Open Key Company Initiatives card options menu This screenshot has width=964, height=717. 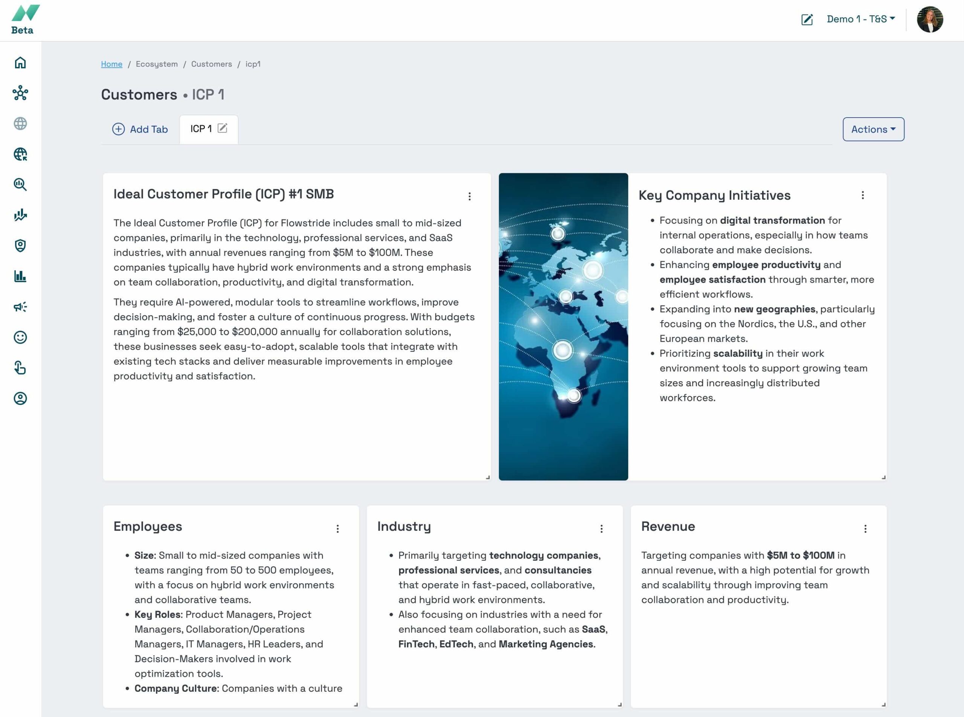click(x=863, y=195)
